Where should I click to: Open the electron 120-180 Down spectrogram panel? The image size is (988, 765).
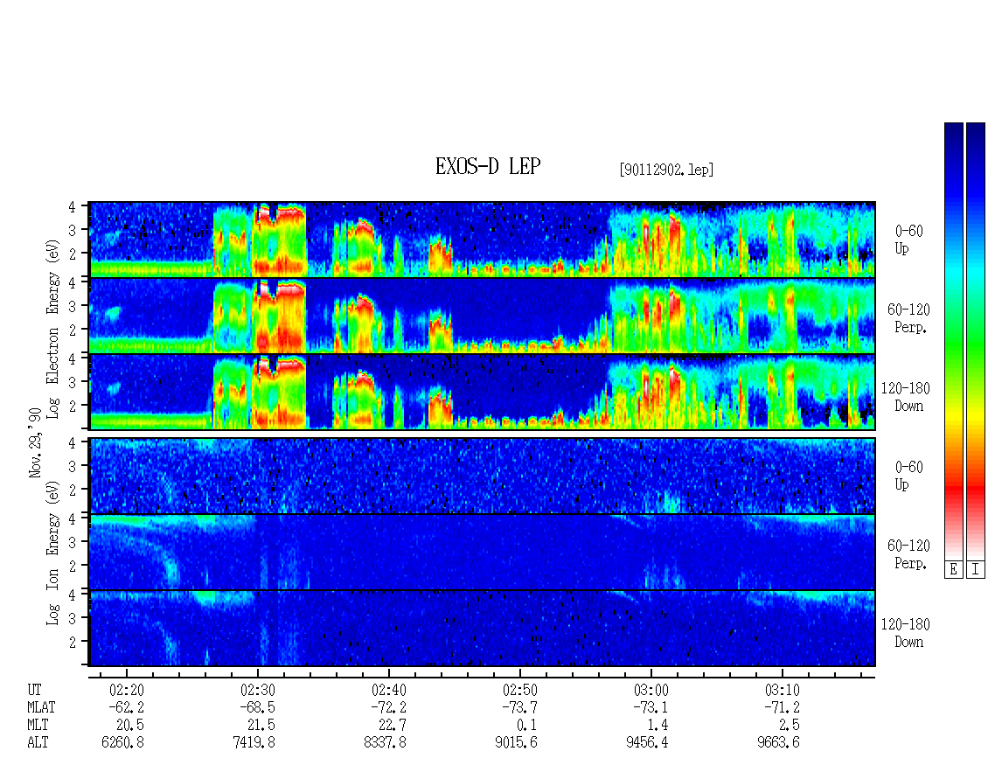(482, 392)
